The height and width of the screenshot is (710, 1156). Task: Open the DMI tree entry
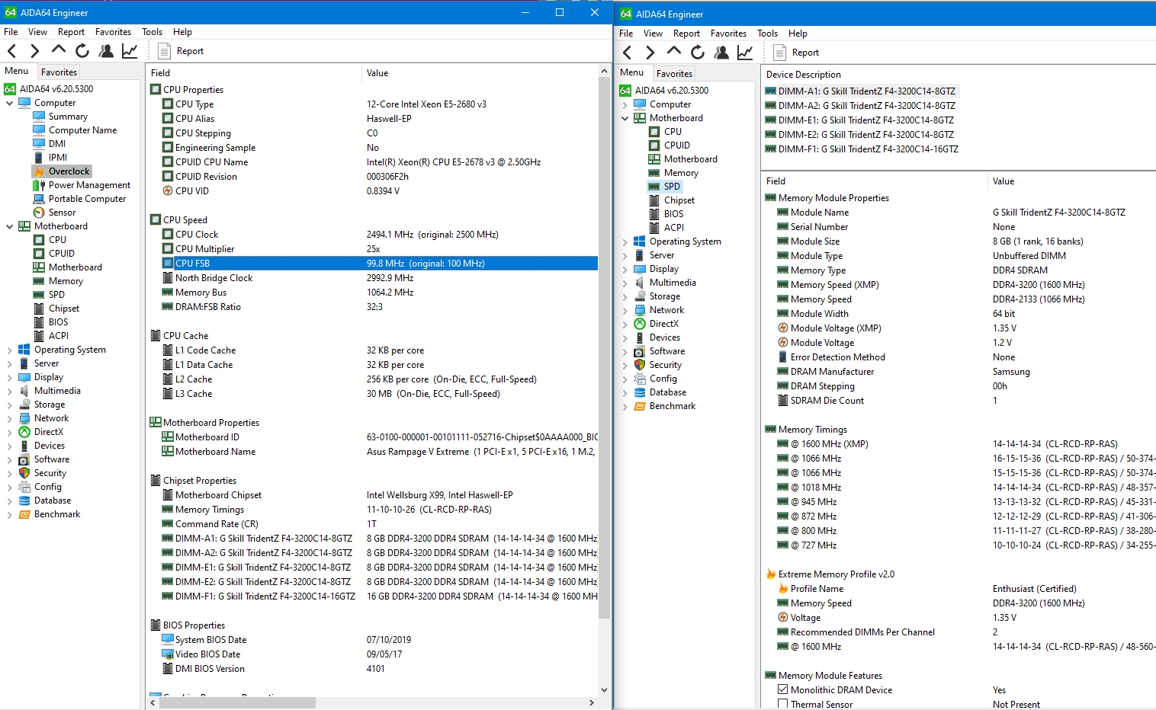click(57, 144)
